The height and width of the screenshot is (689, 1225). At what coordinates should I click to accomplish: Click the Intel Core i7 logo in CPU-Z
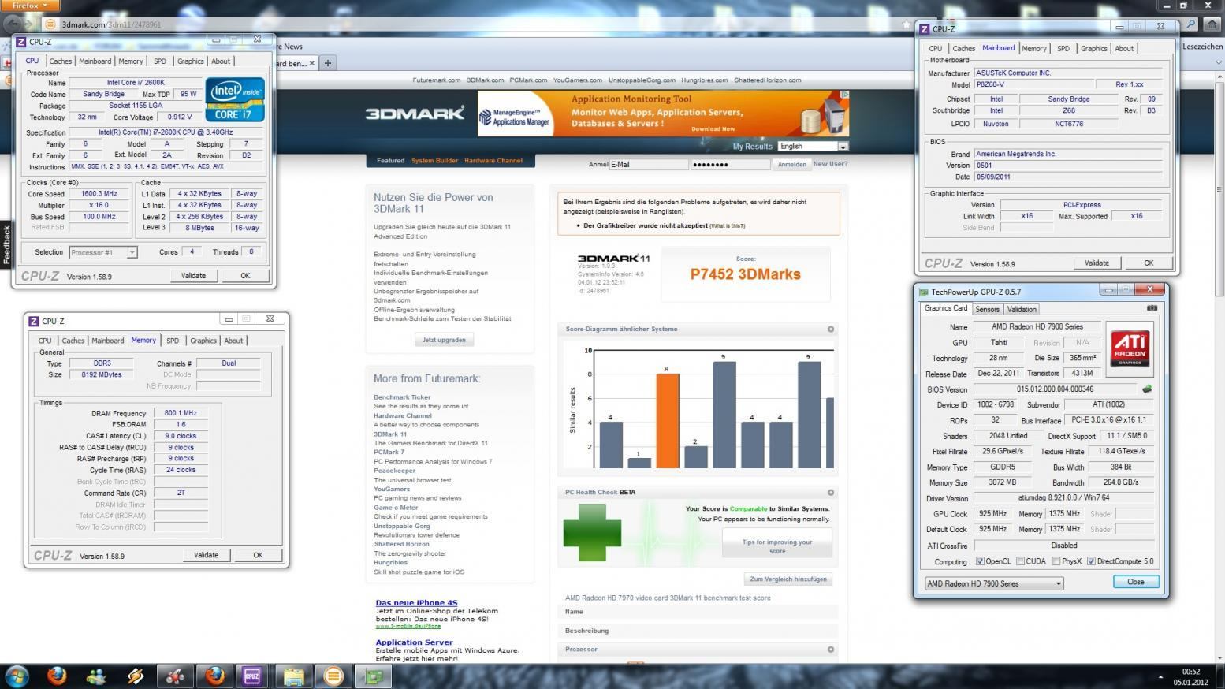coord(235,99)
